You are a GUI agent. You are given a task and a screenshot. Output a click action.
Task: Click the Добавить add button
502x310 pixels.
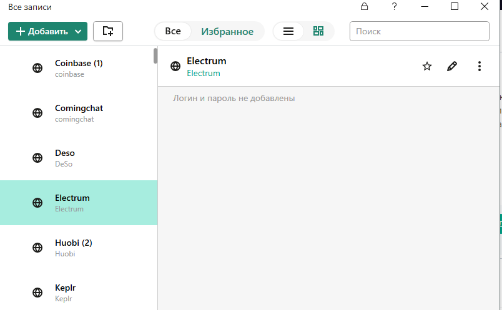tap(47, 31)
